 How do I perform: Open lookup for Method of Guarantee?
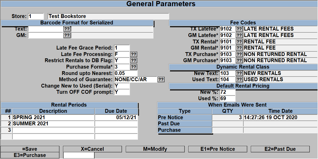(161, 80)
